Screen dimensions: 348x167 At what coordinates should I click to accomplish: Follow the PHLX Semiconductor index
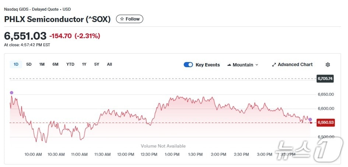pos(130,19)
